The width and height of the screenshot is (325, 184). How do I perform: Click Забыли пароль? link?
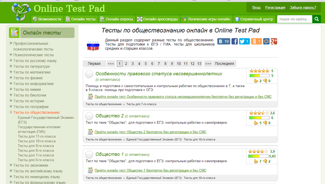pos(303,8)
